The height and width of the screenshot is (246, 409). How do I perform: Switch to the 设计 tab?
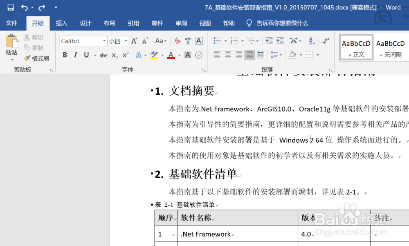point(85,23)
